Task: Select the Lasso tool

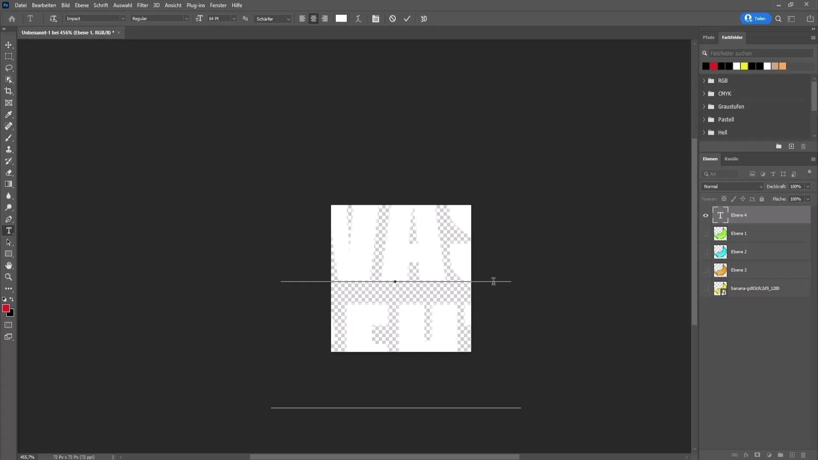Action: point(9,67)
